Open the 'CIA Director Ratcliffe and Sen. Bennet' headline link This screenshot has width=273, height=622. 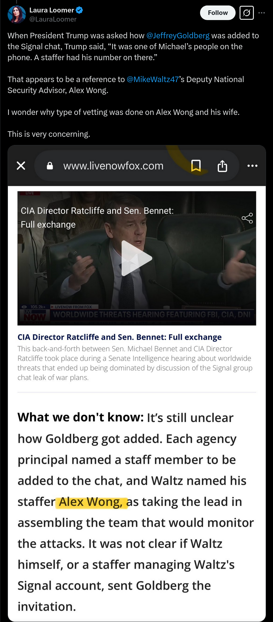point(119,337)
